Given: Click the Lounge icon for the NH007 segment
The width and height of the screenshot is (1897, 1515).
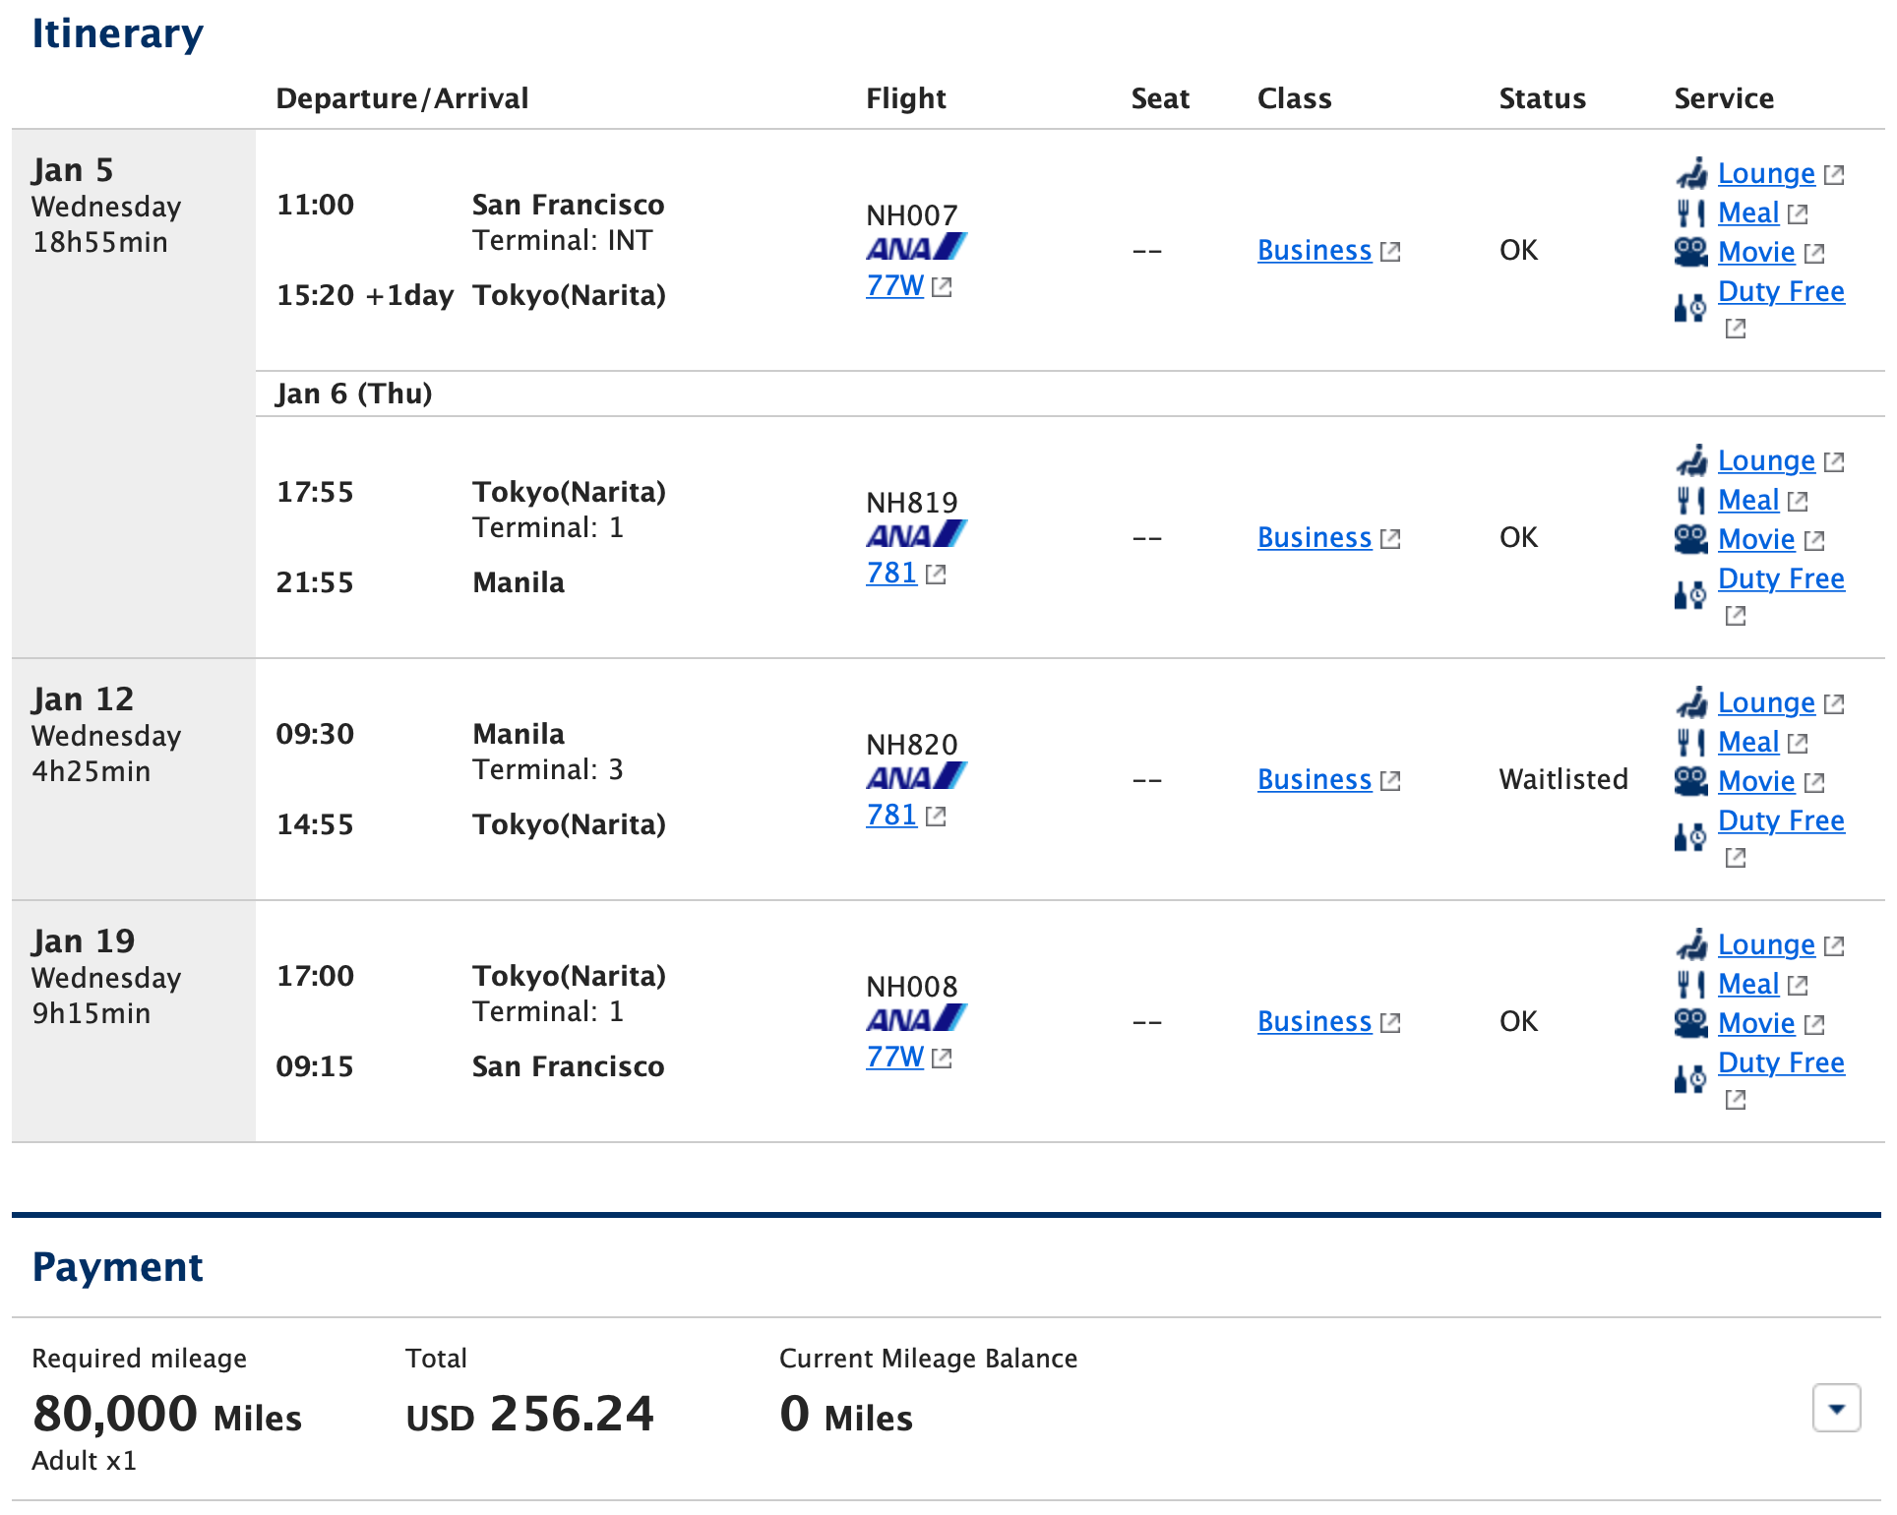Looking at the screenshot, I should (1689, 173).
